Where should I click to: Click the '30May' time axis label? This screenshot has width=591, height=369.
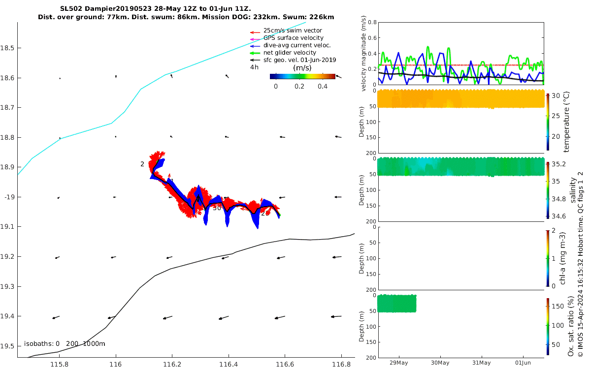click(x=440, y=363)
